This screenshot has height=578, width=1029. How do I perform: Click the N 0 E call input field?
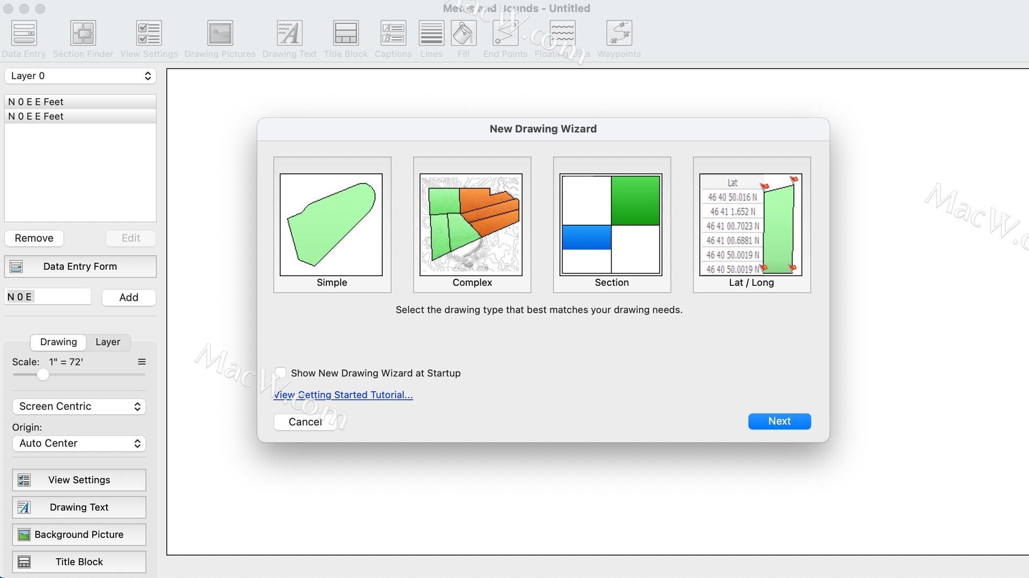(x=48, y=296)
